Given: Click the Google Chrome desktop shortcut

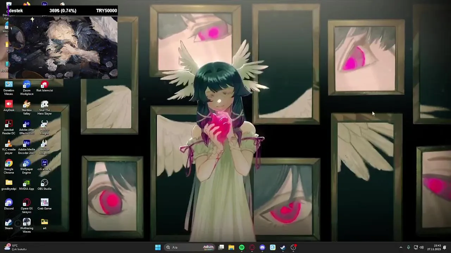Looking at the screenshot, I should (9, 167).
